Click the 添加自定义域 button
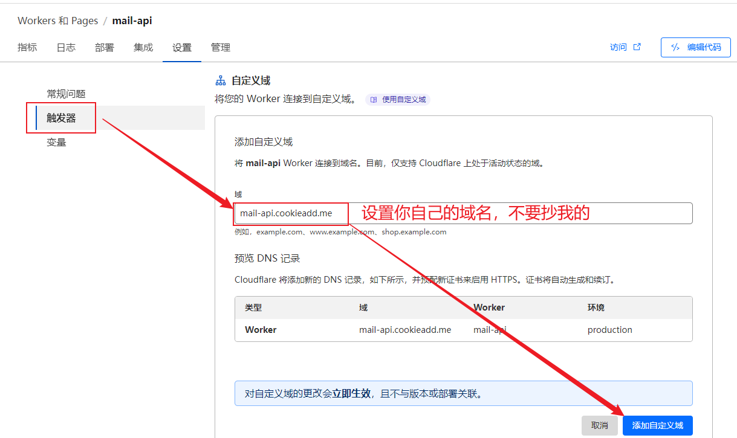The height and width of the screenshot is (438, 737). pos(657,425)
